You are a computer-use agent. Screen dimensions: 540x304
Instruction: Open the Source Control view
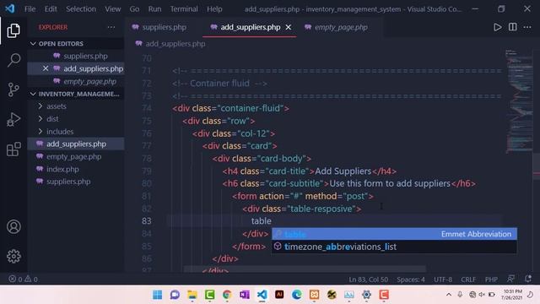point(13,90)
